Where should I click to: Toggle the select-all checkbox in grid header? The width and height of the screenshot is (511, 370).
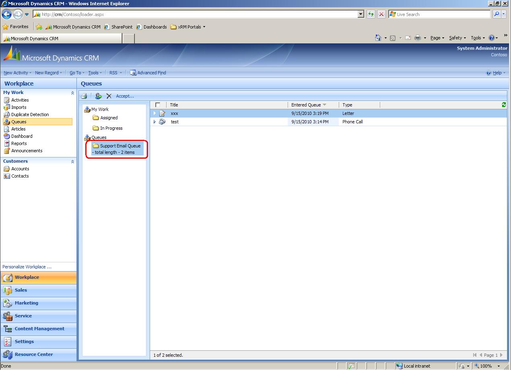[x=158, y=105]
